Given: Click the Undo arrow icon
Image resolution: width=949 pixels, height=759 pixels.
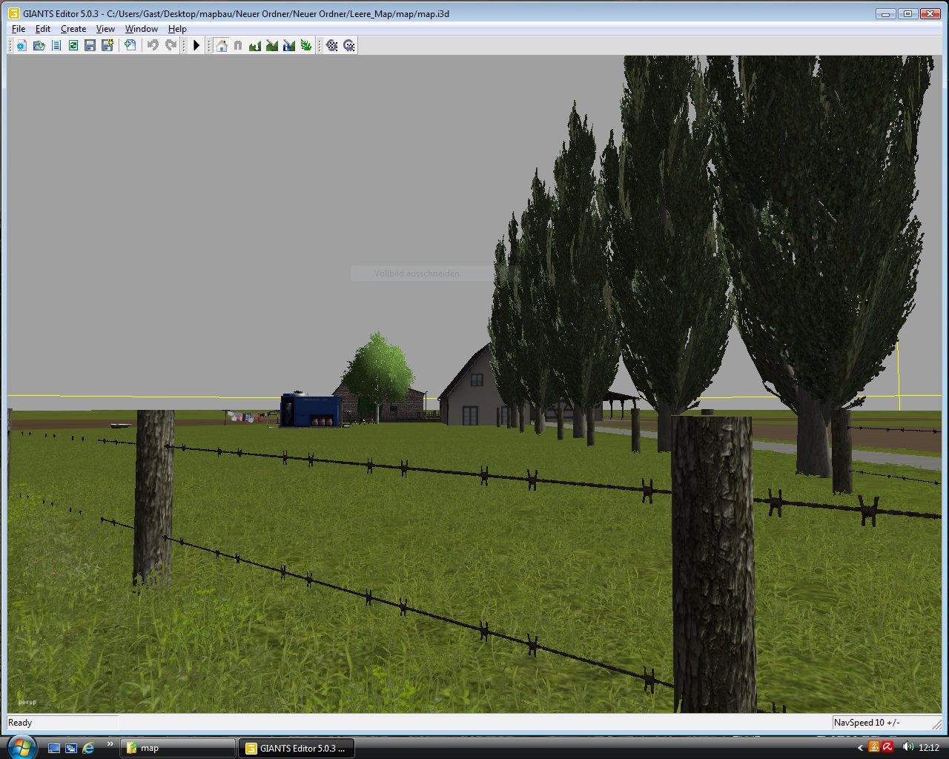Looking at the screenshot, I should tap(153, 46).
